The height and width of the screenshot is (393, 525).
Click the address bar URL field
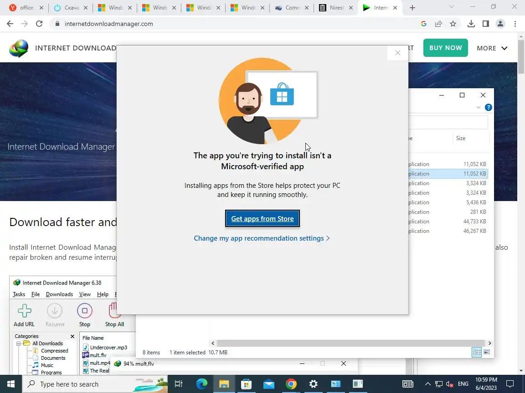(234, 24)
